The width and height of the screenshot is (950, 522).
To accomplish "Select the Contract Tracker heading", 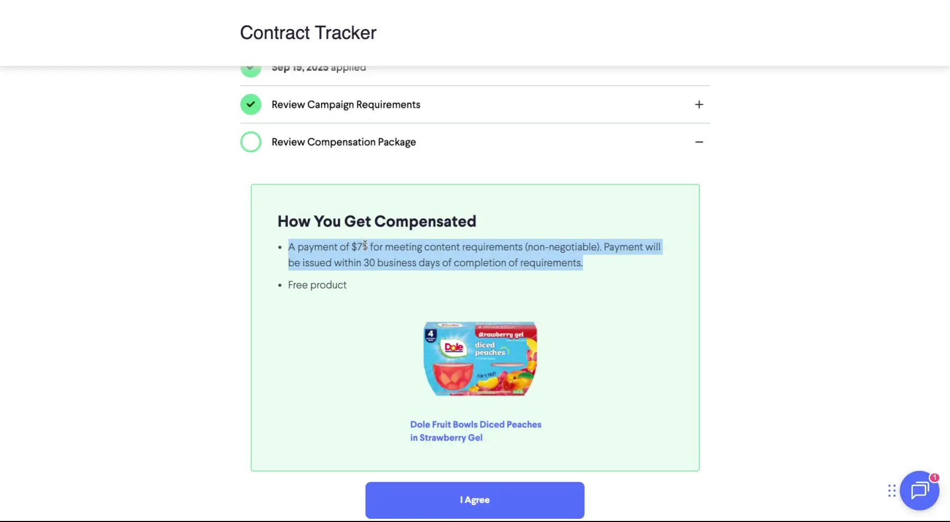I will pyautogui.click(x=308, y=32).
